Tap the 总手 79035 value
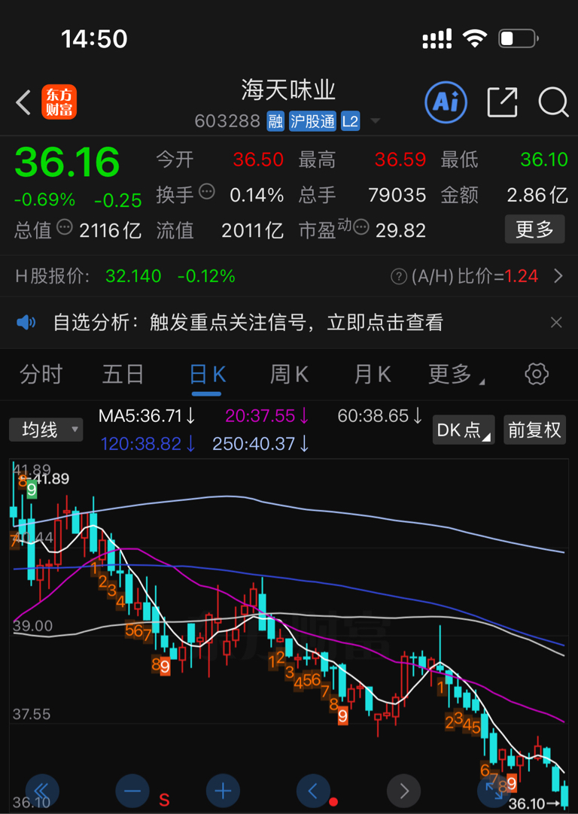Viewport: 578px width, 814px height. pos(397,196)
